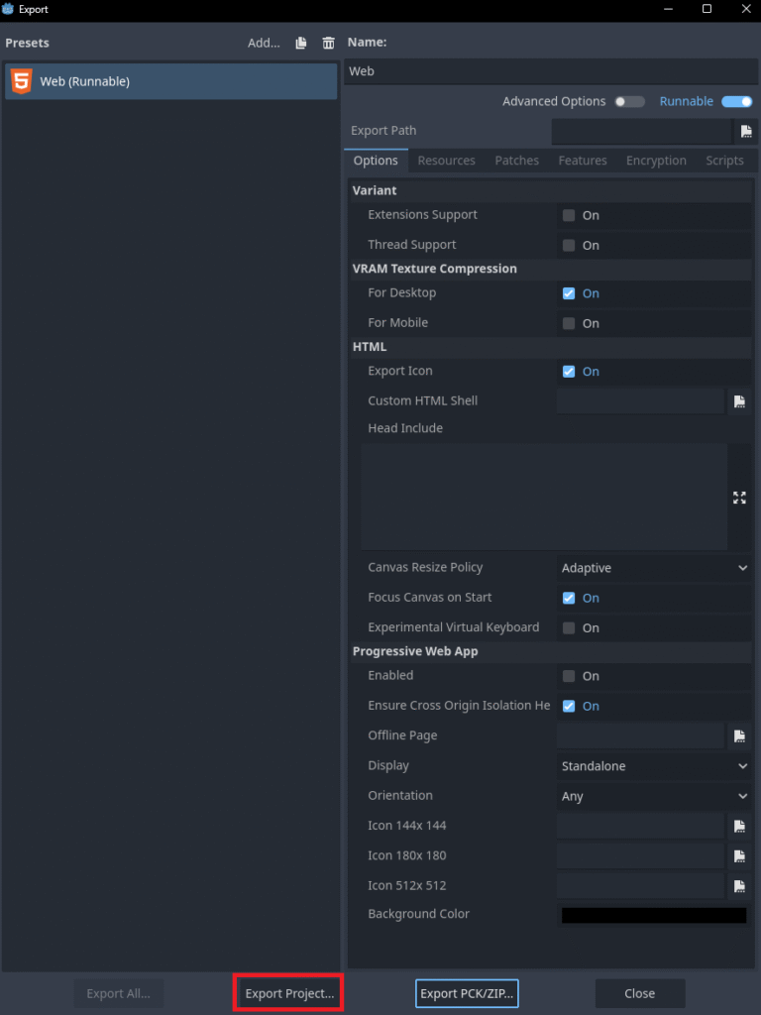Viewport: 761px width, 1015px height.
Task: Open the Orientation dropdown
Action: click(x=654, y=796)
